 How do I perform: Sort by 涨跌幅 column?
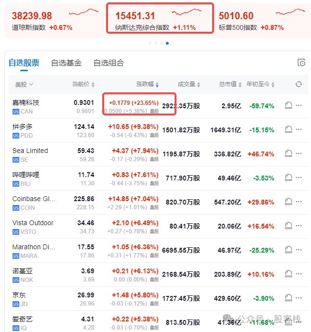(x=148, y=84)
